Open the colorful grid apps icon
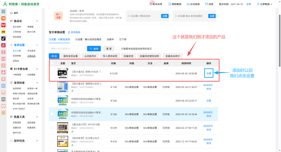 [3, 11]
